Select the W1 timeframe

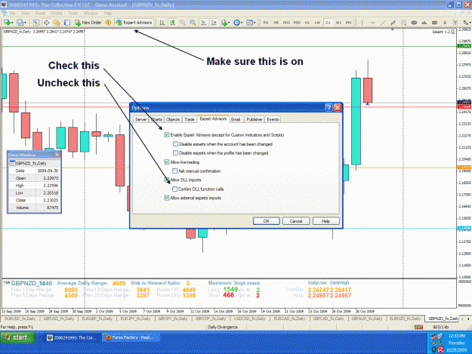click(338, 23)
